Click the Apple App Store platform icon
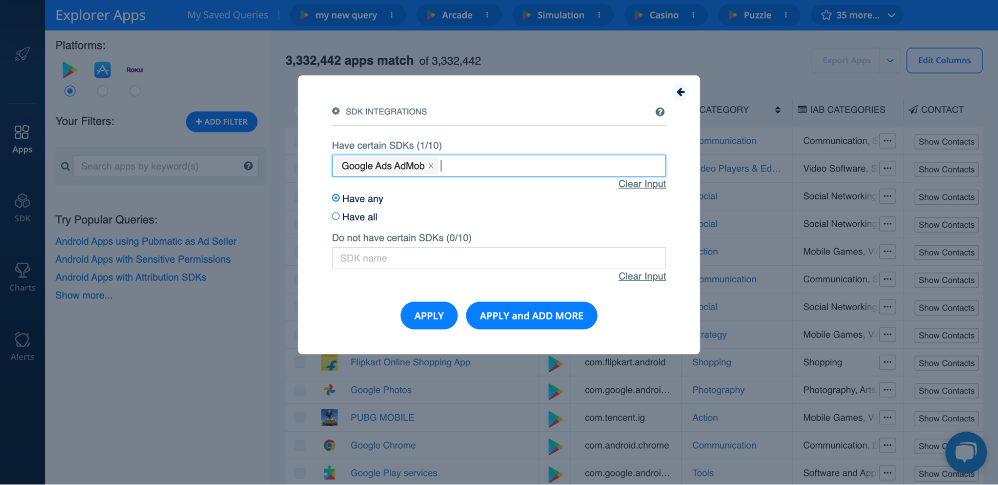The width and height of the screenshot is (998, 485). coord(102,70)
